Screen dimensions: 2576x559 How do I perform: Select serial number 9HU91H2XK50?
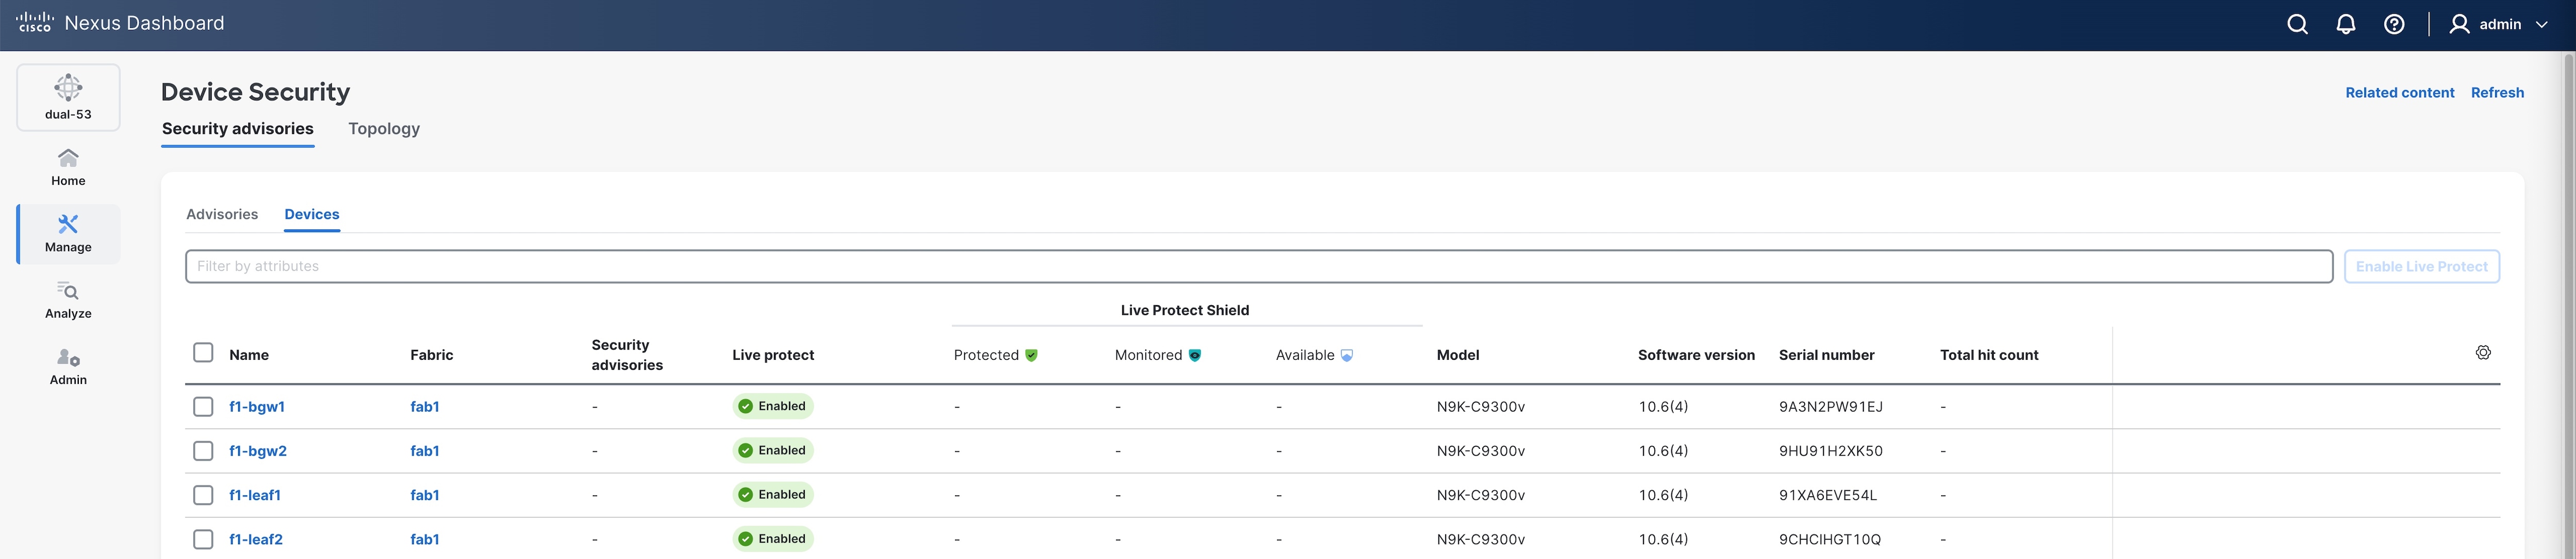pyautogui.click(x=1831, y=450)
